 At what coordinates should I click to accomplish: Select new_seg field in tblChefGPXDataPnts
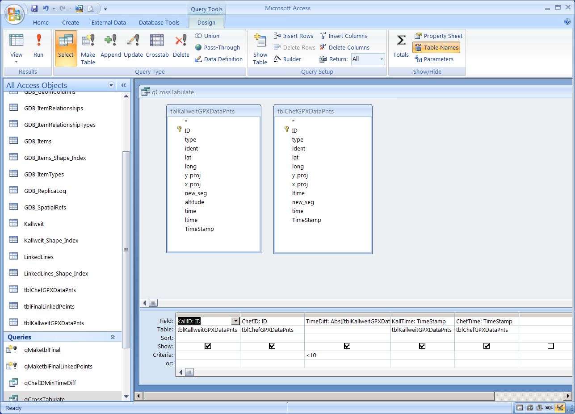303,202
